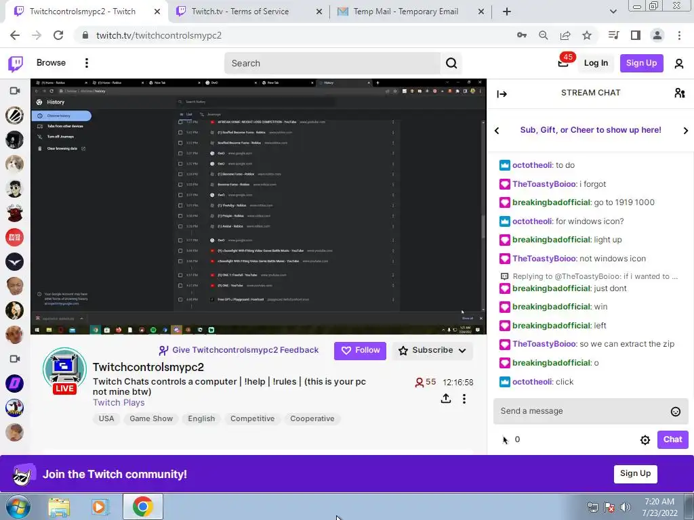Viewport: 694px width, 520px height.
Task: Select the English tag
Action: pos(201,418)
